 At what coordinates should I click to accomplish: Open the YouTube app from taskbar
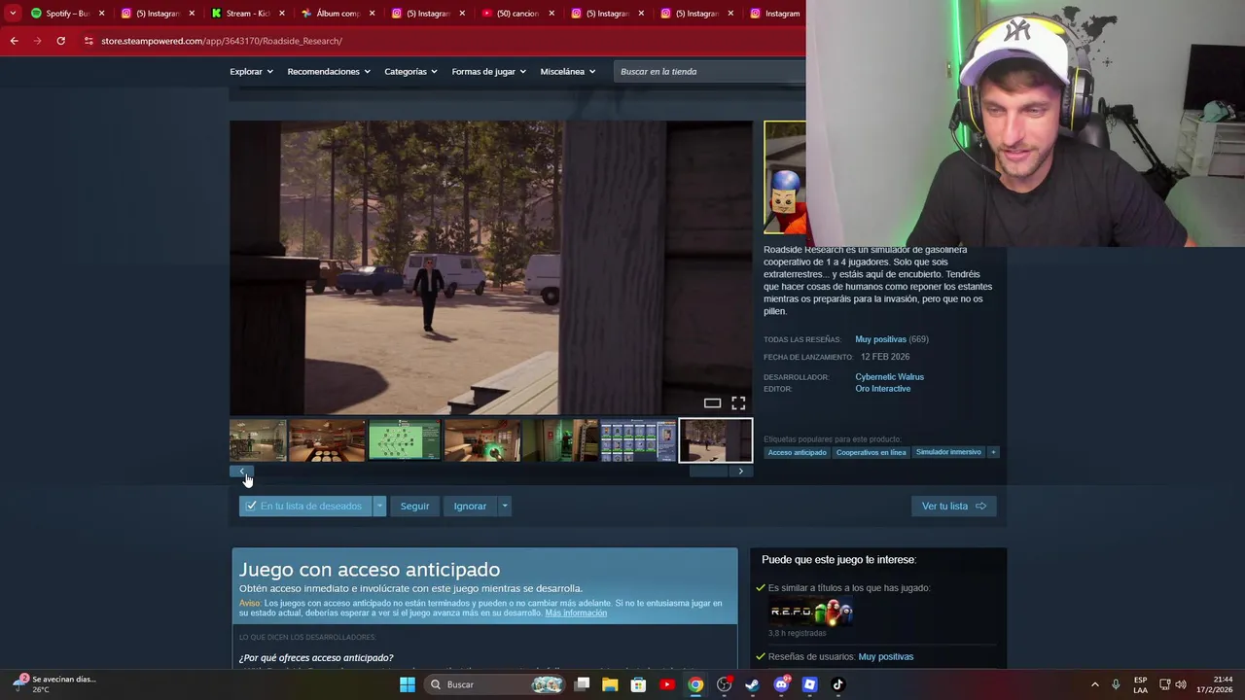667,684
